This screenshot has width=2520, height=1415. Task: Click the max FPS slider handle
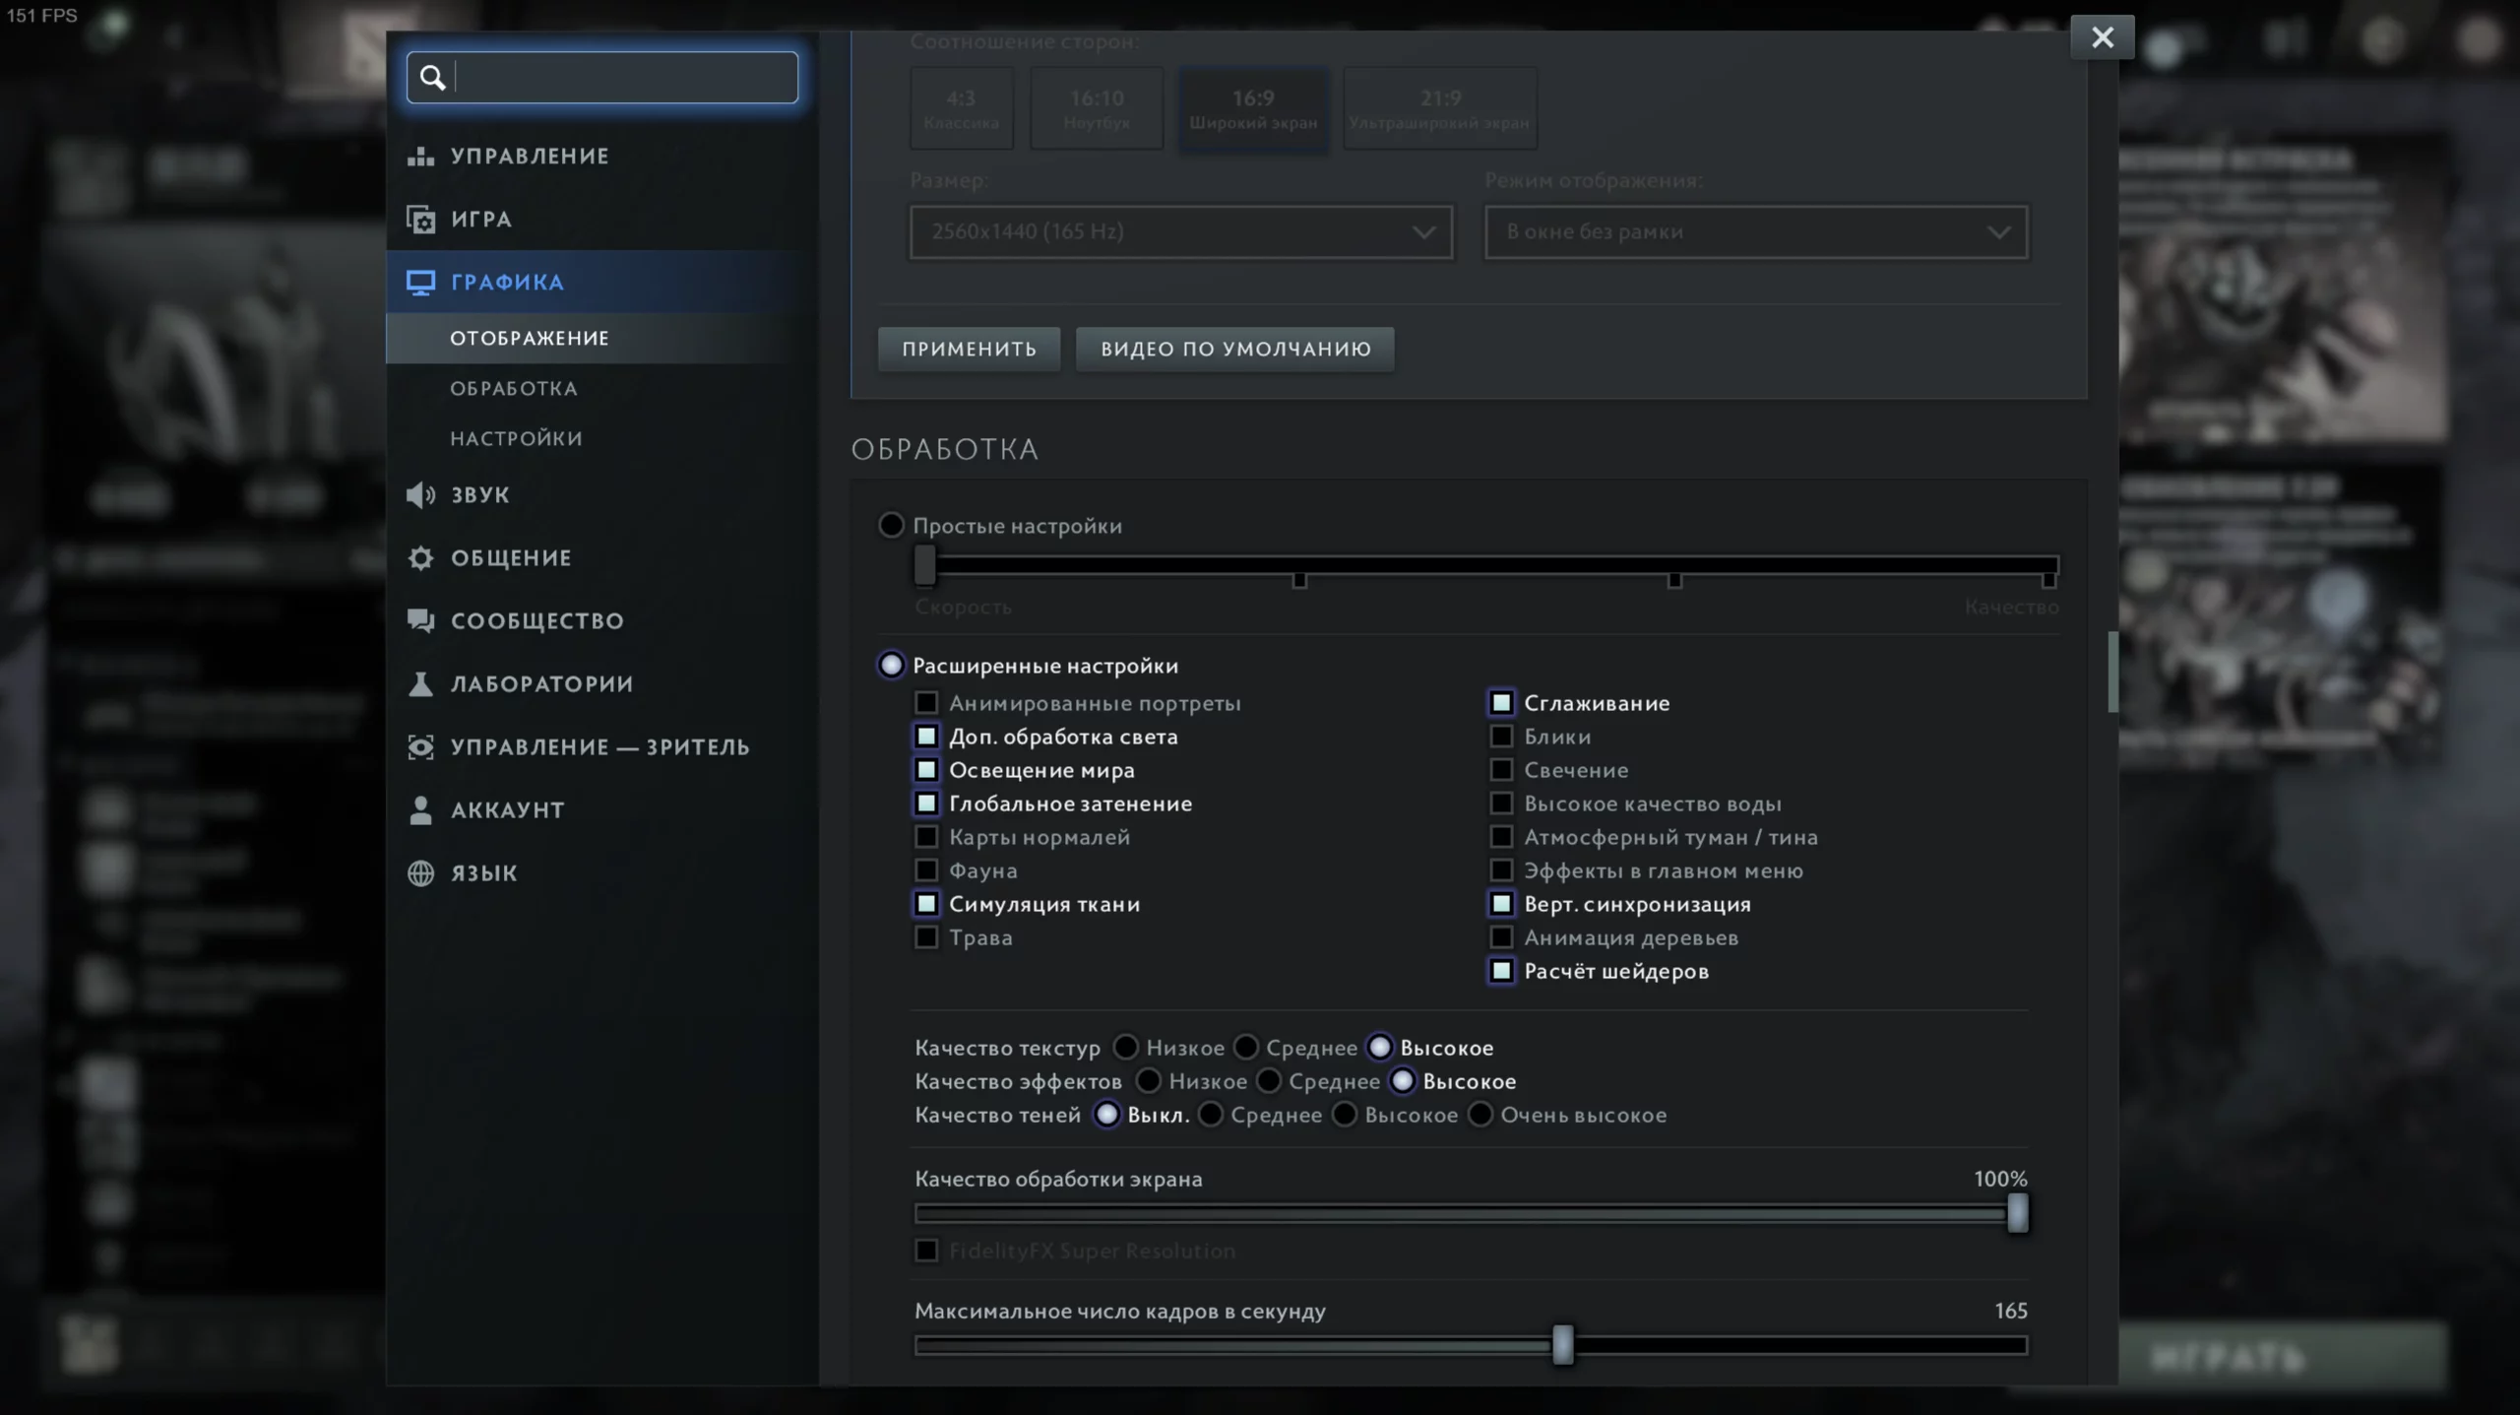click(x=1562, y=1345)
